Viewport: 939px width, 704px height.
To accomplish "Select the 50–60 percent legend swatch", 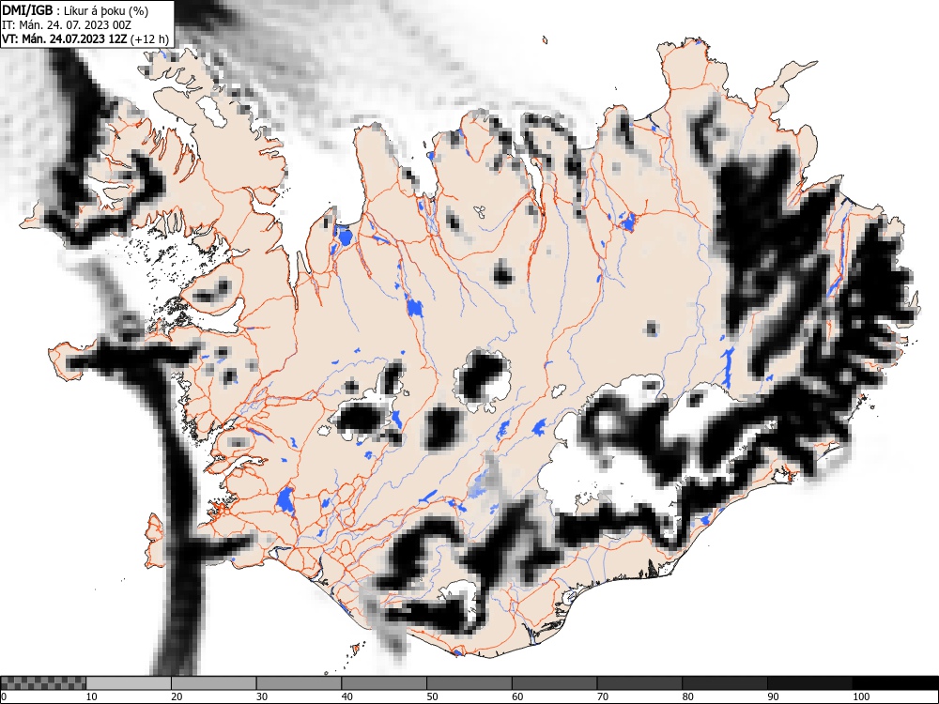I will [469, 683].
